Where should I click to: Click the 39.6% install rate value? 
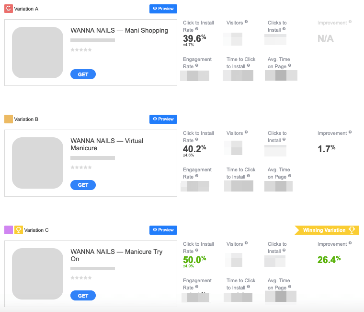pyautogui.click(x=194, y=38)
